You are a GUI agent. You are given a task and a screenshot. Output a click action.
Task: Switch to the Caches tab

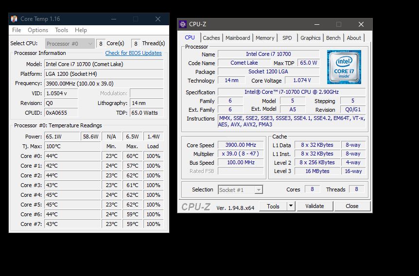pos(211,38)
